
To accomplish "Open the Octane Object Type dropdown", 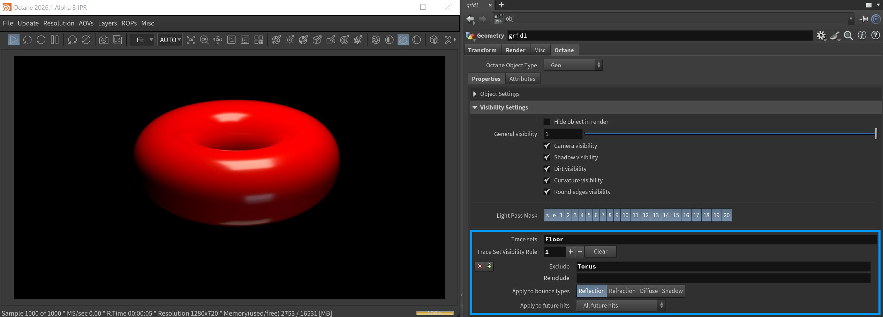I will click(x=573, y=65).
